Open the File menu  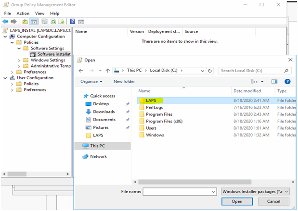pyautogui.click(x=8, y=13)
